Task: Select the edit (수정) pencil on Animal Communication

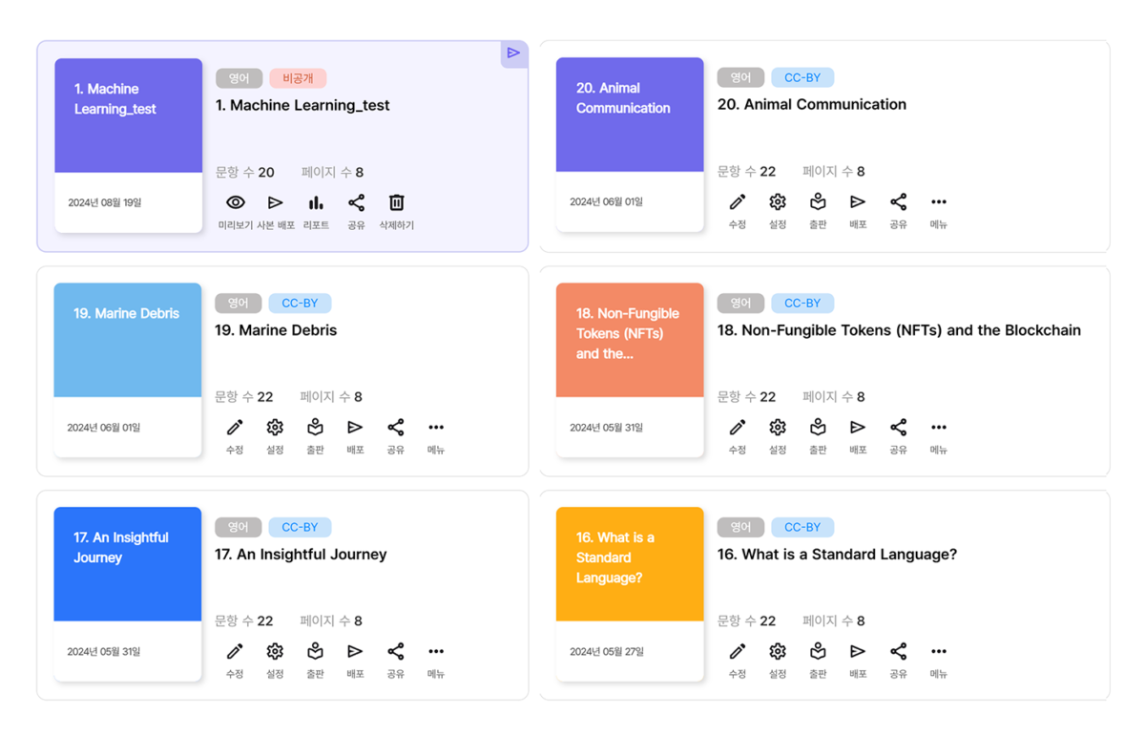Action: [737, 202]
